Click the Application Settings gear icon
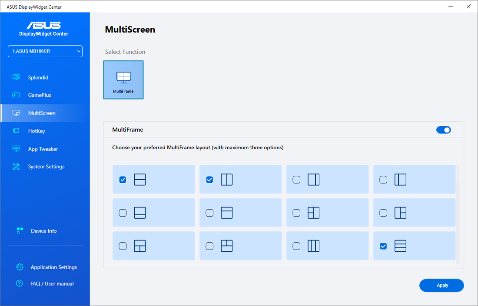The width and height of the screenshot is (478, 306). point(20,267)
